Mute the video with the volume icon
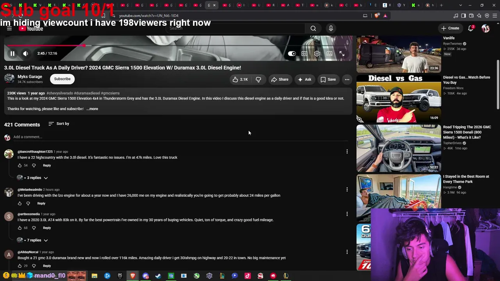The width and height of the screenshot is (500, 281). (25, 53)
